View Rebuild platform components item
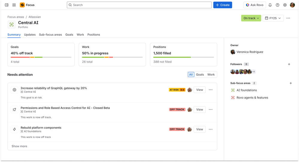Viewport: 299px width, 162px height. coord(200,129)
